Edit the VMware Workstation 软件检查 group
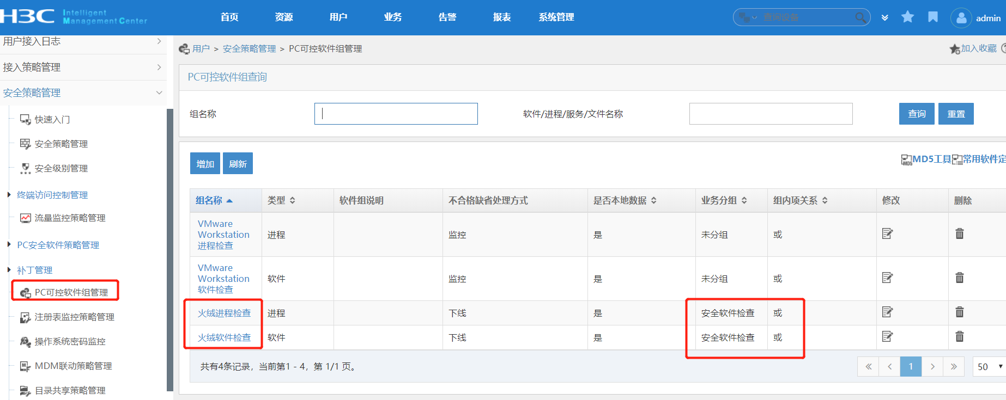The width and height of the screenshot is (1006, 400). 887,278
